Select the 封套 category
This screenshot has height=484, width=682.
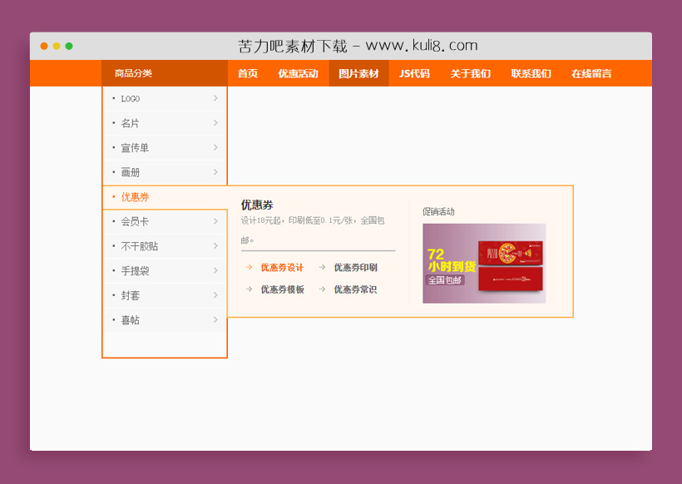click(x=130, y=295)
